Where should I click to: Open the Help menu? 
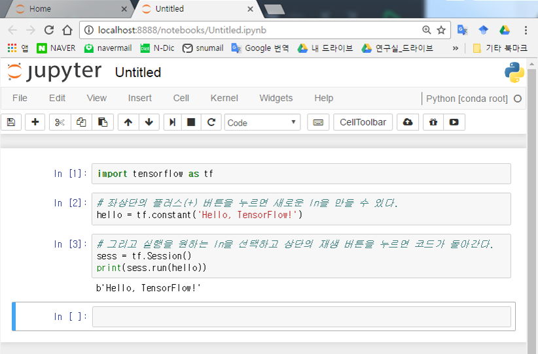(323, 98)
